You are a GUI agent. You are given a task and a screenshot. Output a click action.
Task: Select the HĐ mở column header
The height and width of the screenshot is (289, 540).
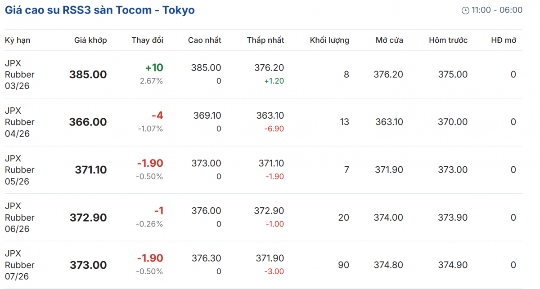click(x=503, y=40)
